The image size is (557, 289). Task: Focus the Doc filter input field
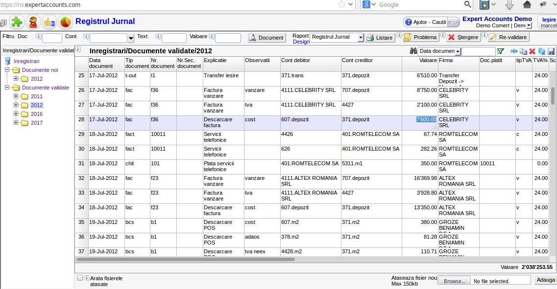(x=52, y=38)
